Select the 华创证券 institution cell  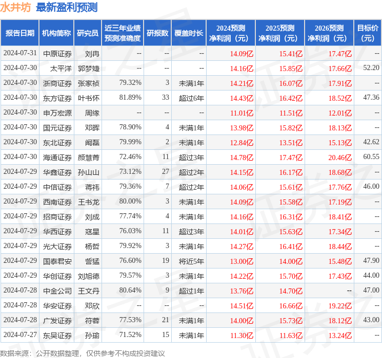click(57, 276)
